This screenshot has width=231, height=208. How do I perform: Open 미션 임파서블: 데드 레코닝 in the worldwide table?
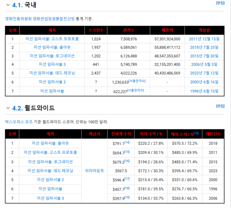click(51, 171)
